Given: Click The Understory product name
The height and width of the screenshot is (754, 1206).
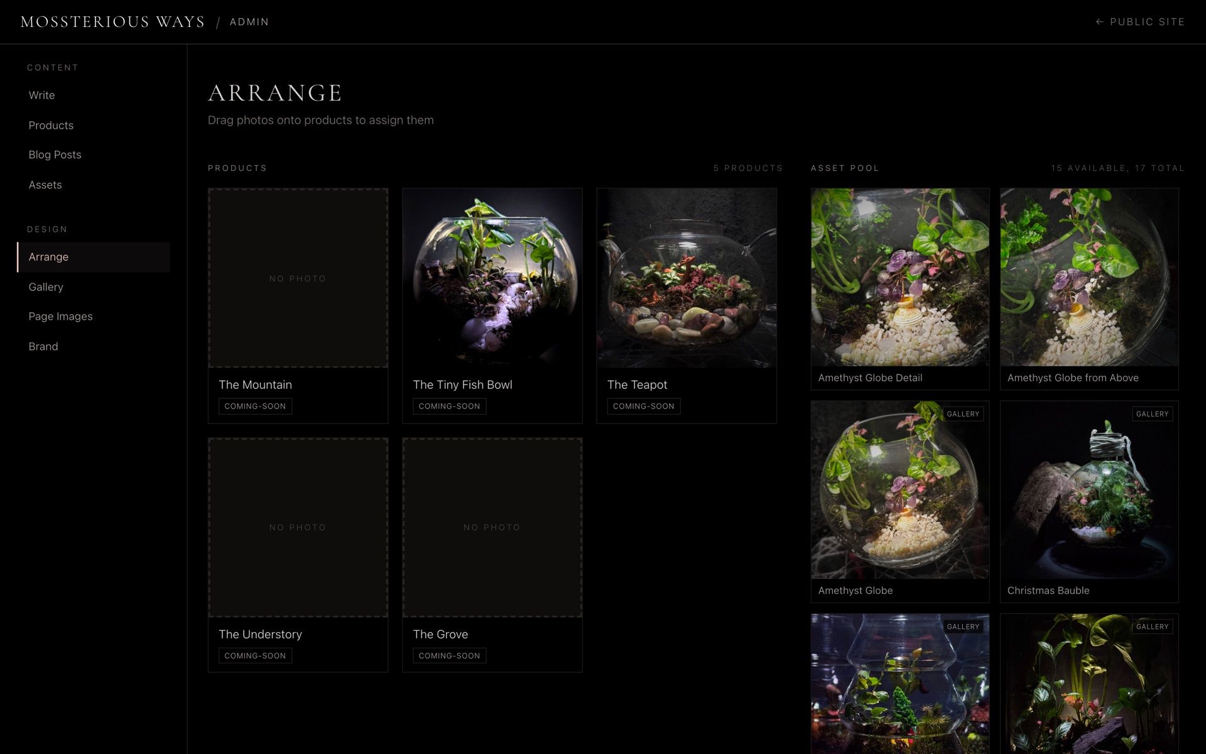Looking at the screenshot, I should point(260,634).
